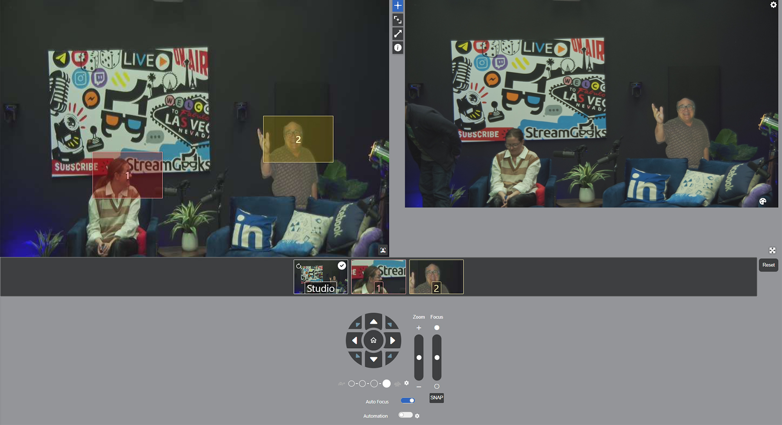Click the diagonal expand arrow icon

pos(398,34)
